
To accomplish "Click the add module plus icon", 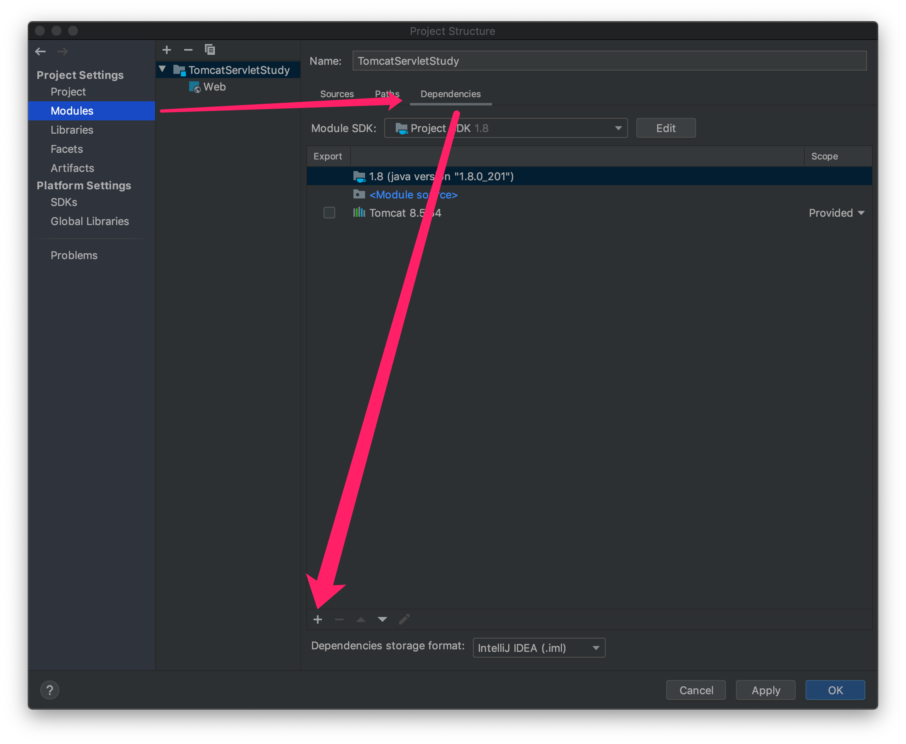I will tap(167, 50).
